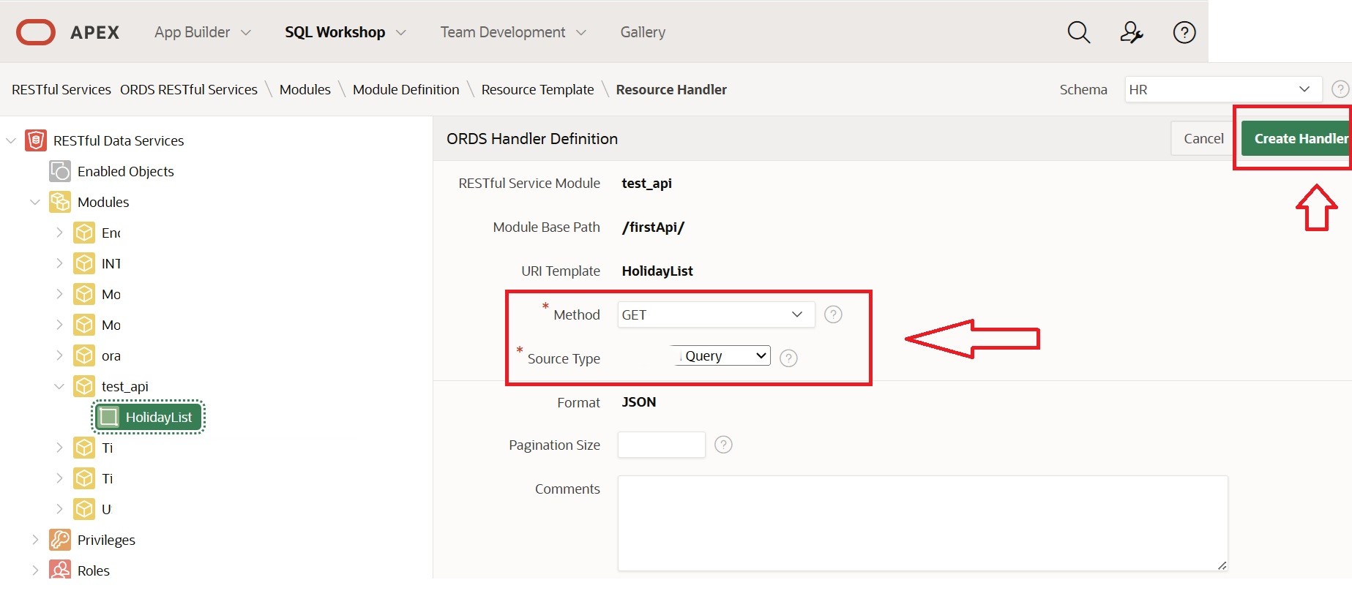Click help icon next to Pagination Size
This screenshot has height=599, width=1352.
(723, 445)
